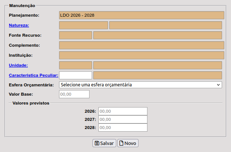Open the Unidade lookup link
Screen dimensions: 231x152
(x=18, y=65)
